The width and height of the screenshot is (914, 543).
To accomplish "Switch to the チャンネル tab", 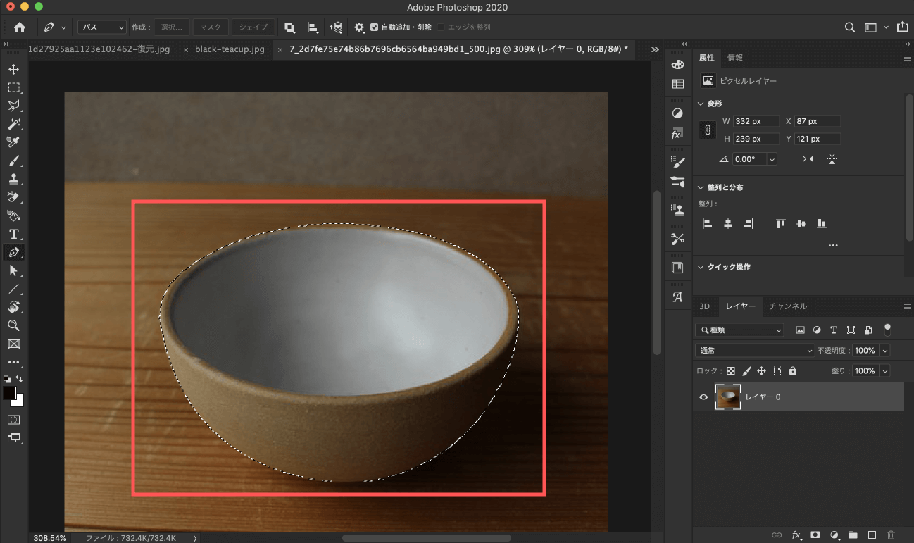I will (x=788, y=306).
